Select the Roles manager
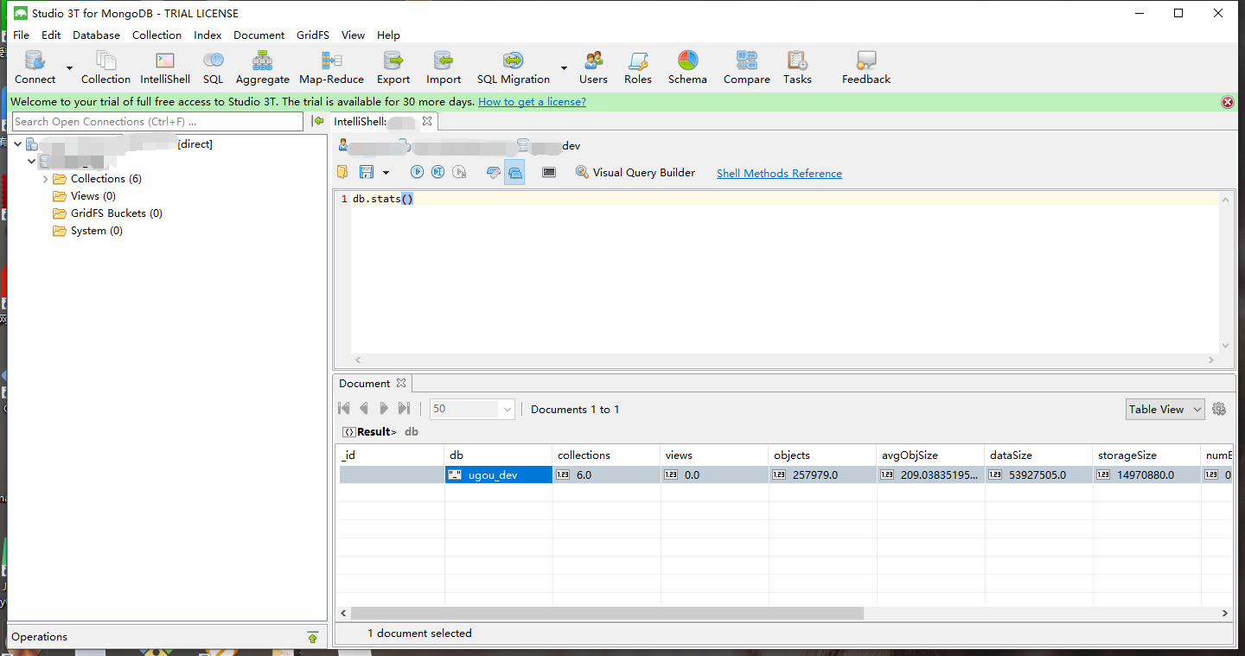 click(637, 67)
